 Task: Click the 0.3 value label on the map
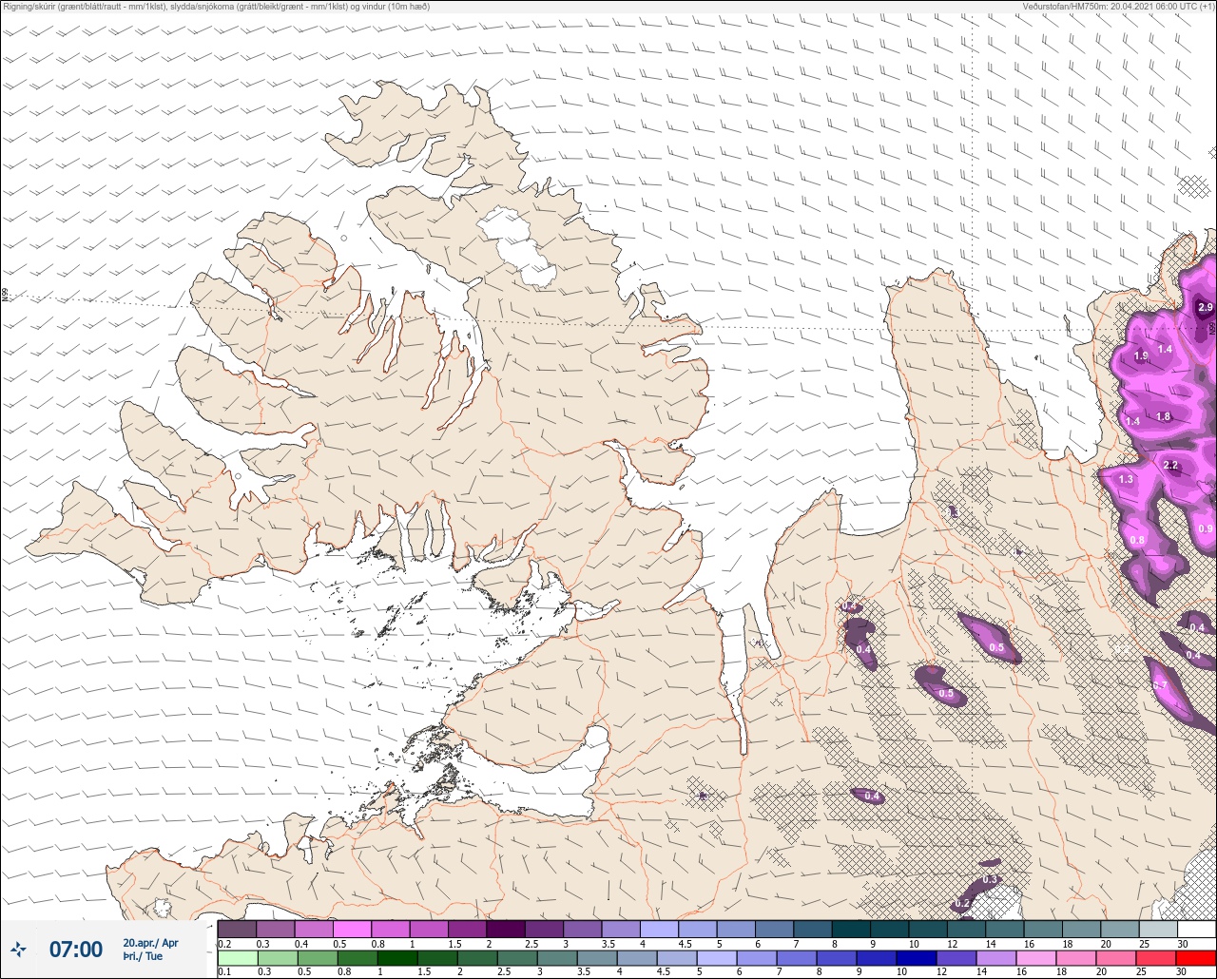click(990, 880)
